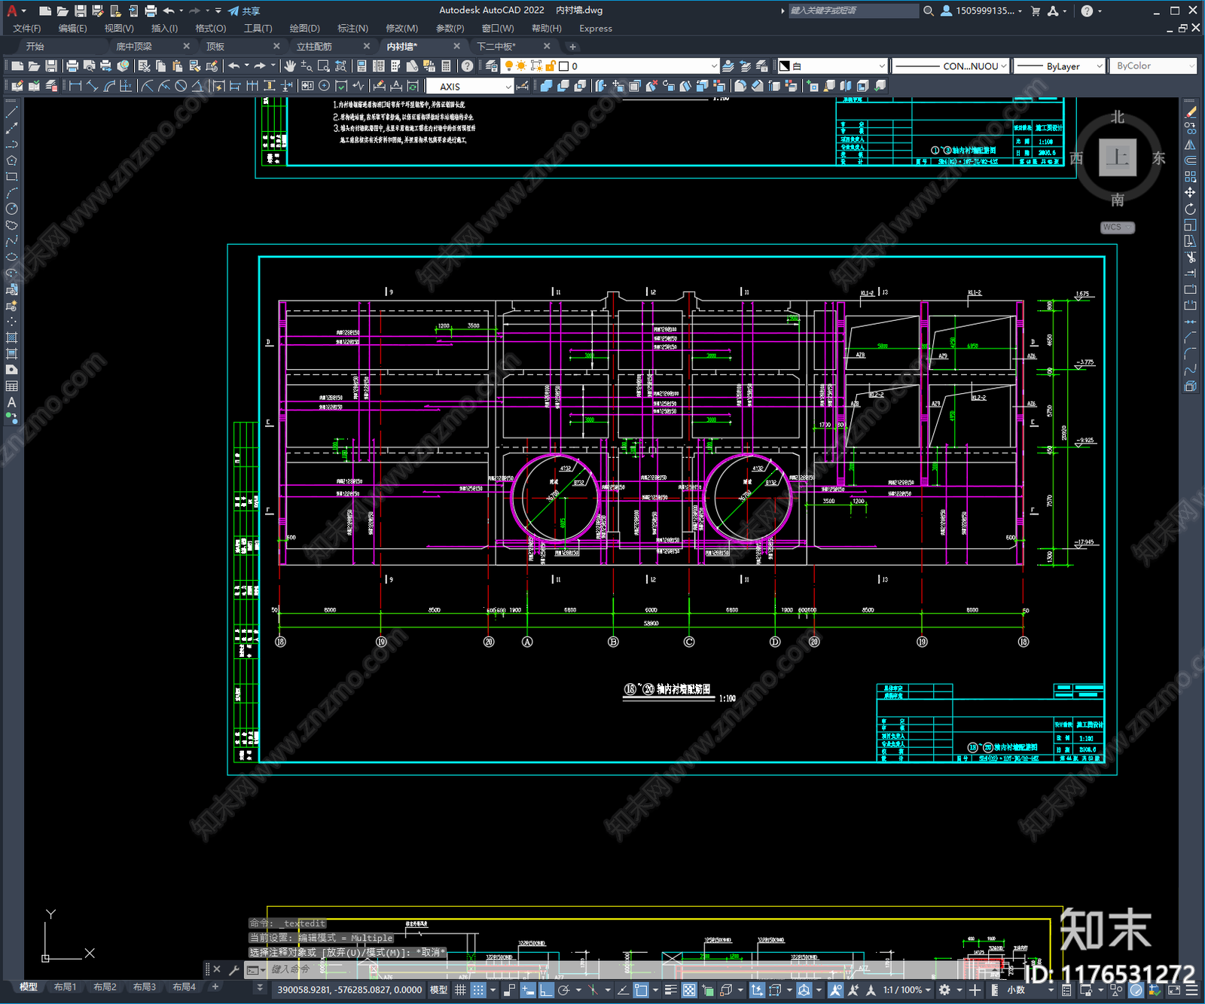Screen dimensions: 1205x1004
Task: Select the Polygon draw tool
Action: [x=11, y=160]
